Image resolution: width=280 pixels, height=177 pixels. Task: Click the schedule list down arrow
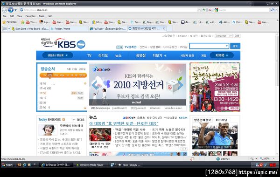click(x=85, y=108)
